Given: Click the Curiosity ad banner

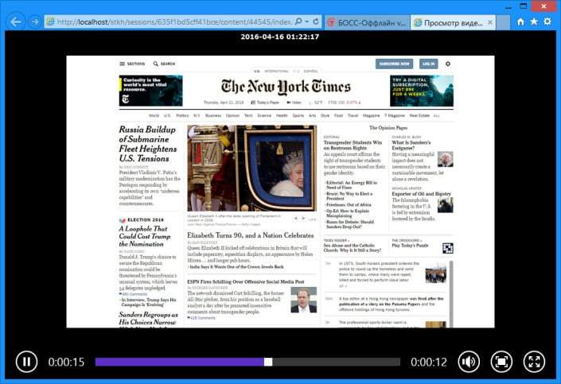Looking at the screenshot, I should point(150,91).
